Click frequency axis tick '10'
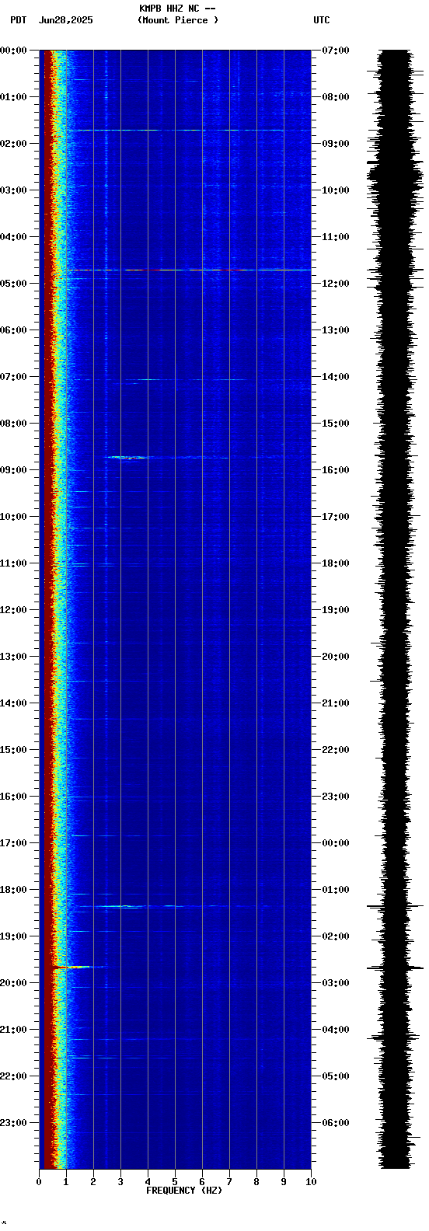This screenshot has width=429, height=1231. click(x=311, y=1182)
